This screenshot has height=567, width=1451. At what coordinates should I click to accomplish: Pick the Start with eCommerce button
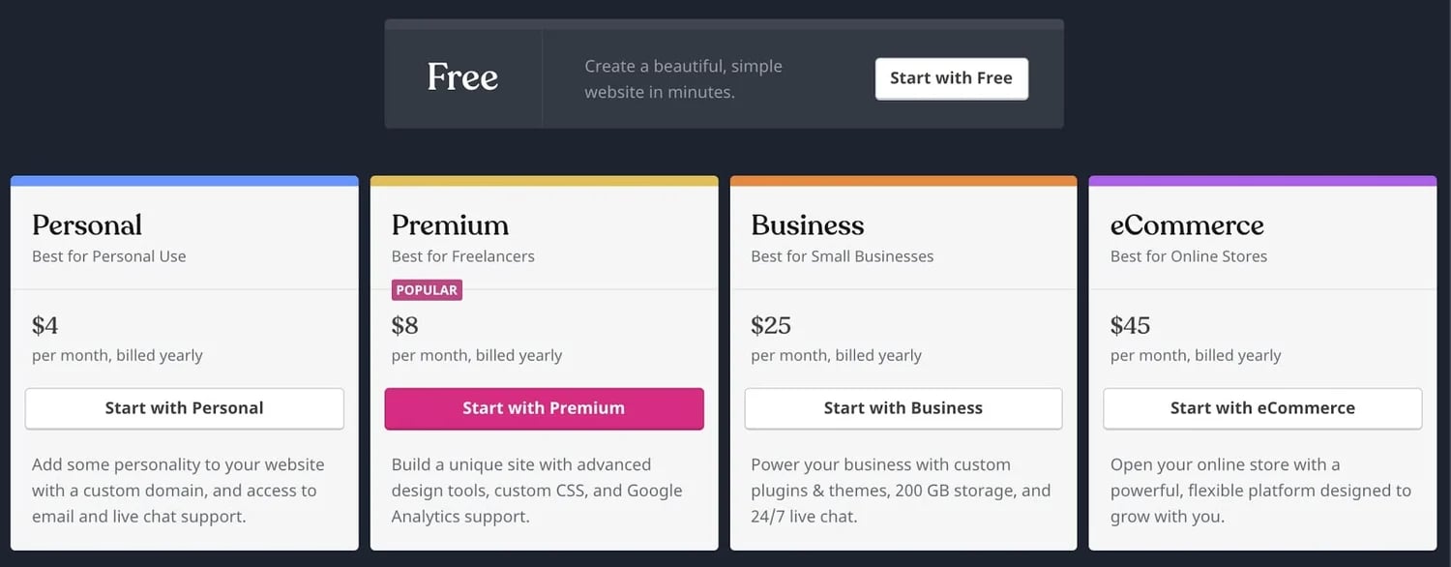1262,408
